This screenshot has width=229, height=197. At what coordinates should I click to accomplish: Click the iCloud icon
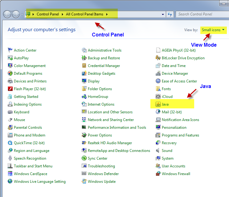tap(158, 96)
